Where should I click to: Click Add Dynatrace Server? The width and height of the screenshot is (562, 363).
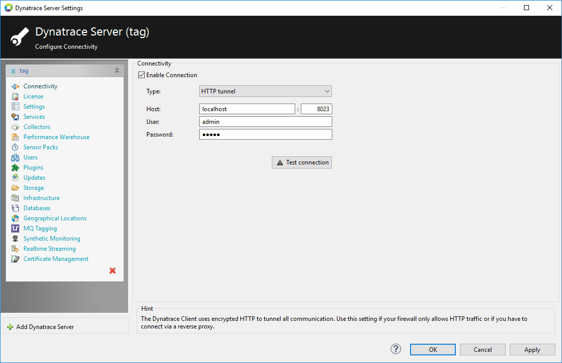45,327
